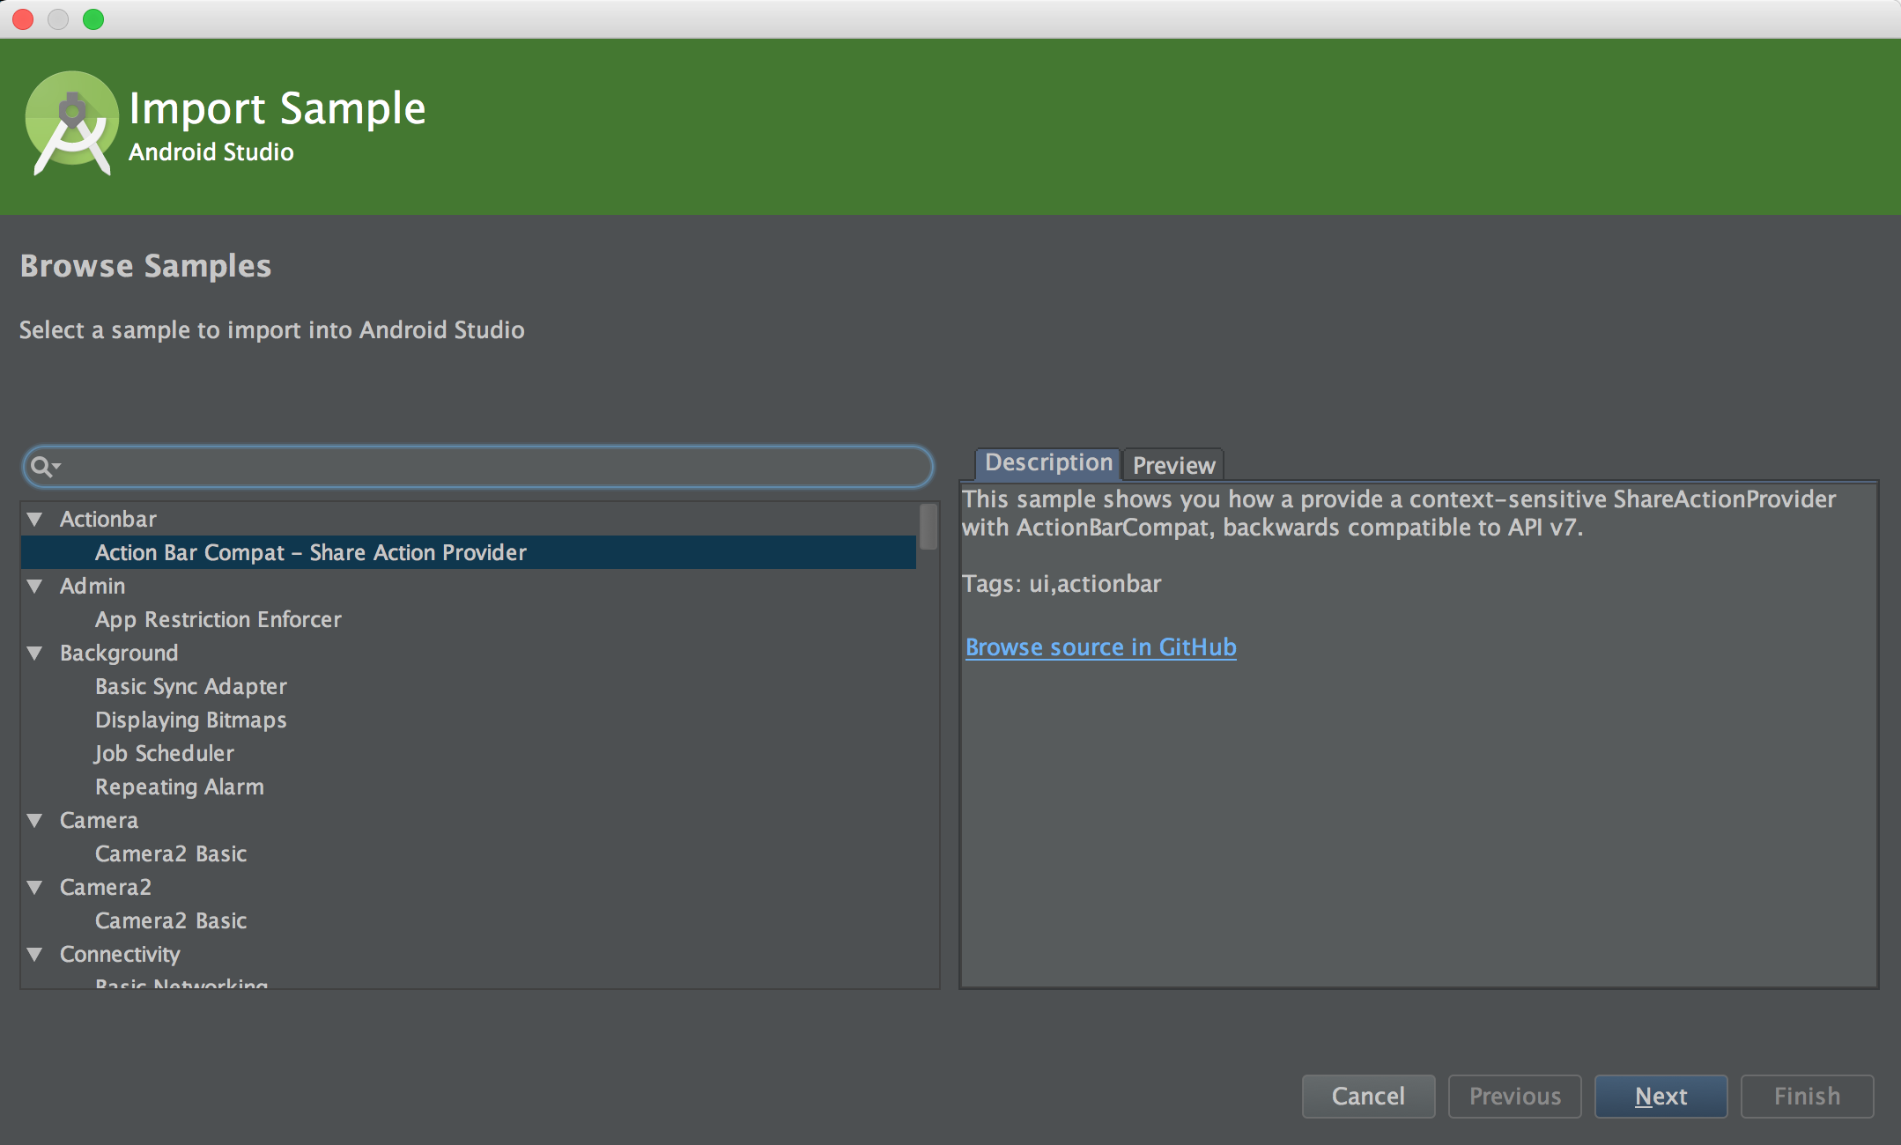
Task: Collapse the Background category
Action: click(35, 654)
